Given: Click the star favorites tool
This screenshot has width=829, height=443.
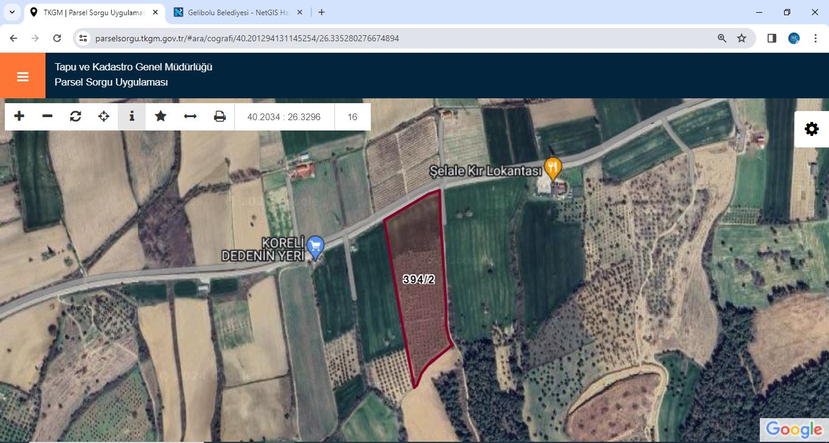Looking at the screenshot, I should pyautogui.click(x=160, y=116).
